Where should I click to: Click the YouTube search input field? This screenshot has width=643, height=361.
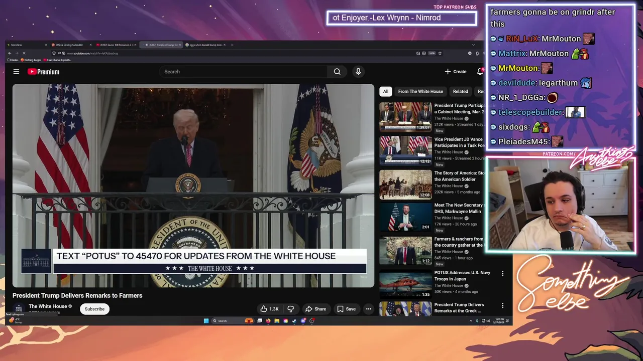click(243, 72)
